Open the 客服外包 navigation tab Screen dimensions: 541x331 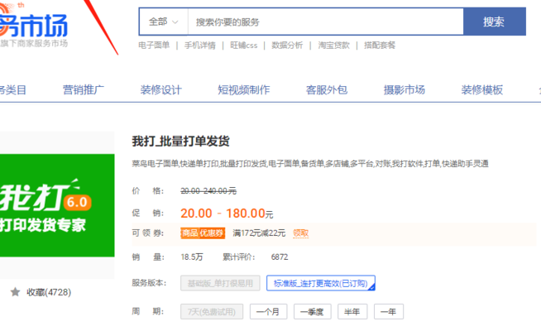[327, 89]
